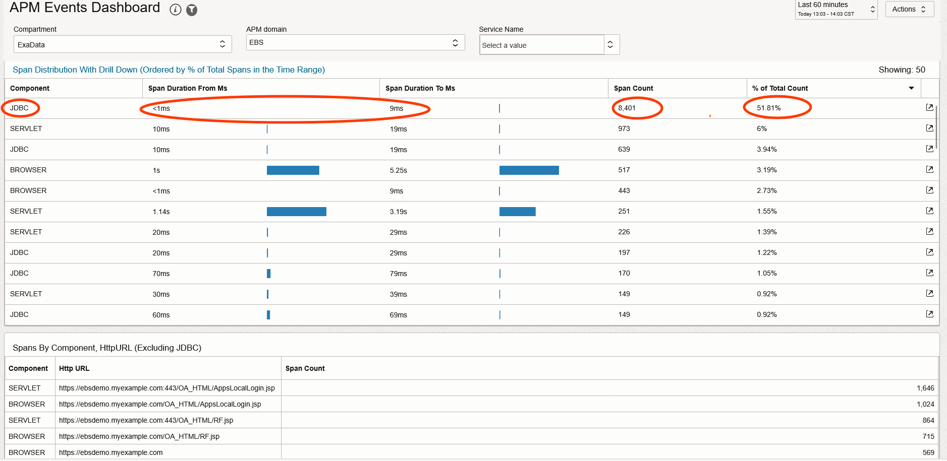The image size is (947, 461).
Task: Click the info icon beside the dashboard title
Action: pos(175,9)
